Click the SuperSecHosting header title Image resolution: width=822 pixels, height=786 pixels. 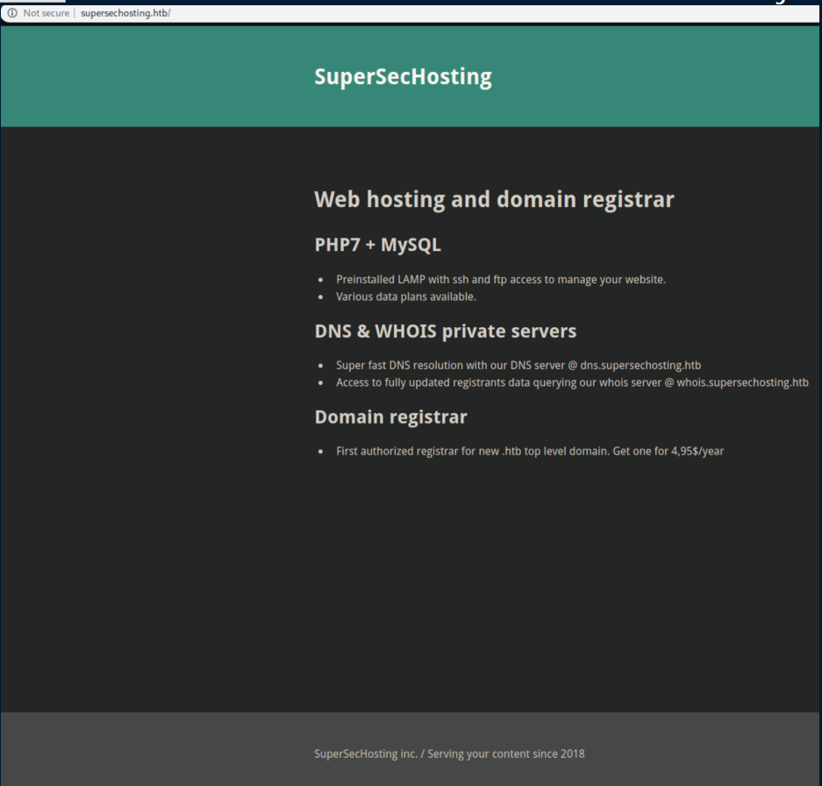pos(403,77)
